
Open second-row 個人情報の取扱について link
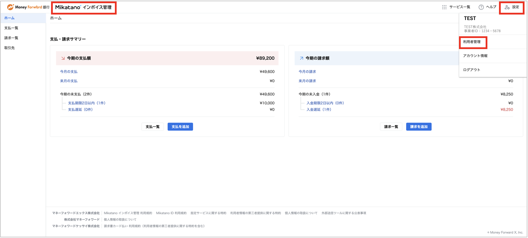120,219
